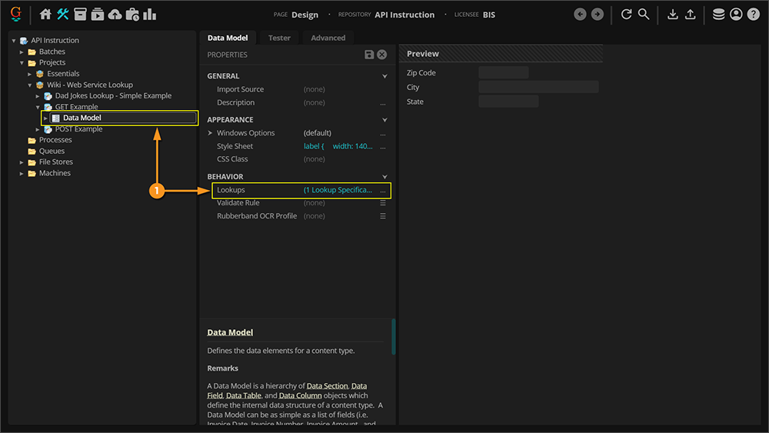Click the Design tools wrench icon

point(63,14)
